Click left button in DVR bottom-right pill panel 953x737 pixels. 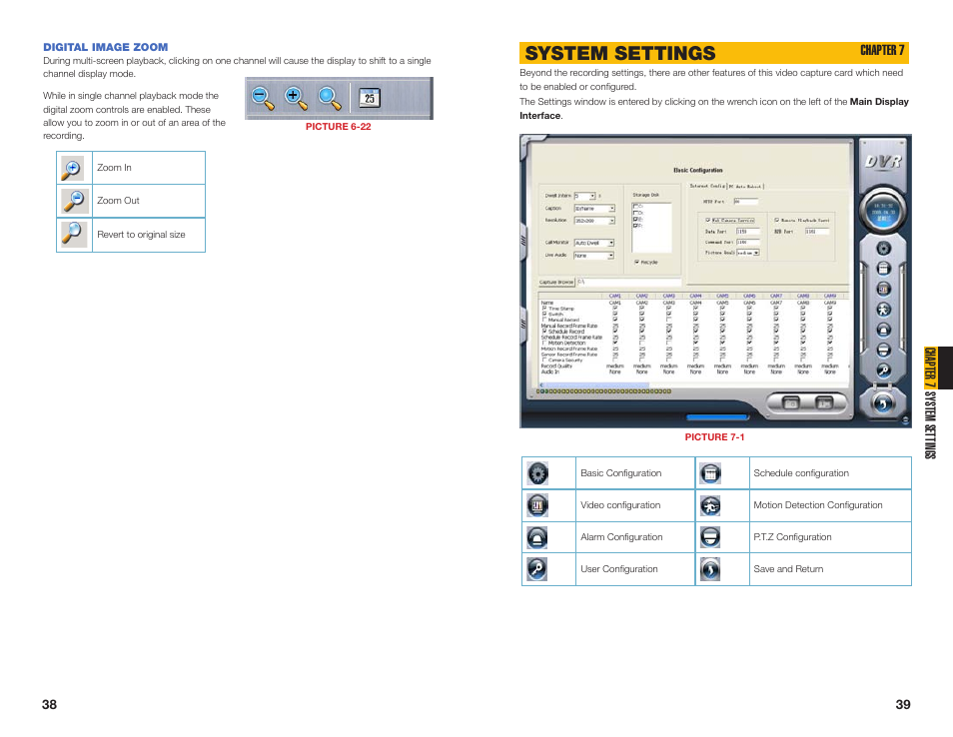[x=791, y=402]
